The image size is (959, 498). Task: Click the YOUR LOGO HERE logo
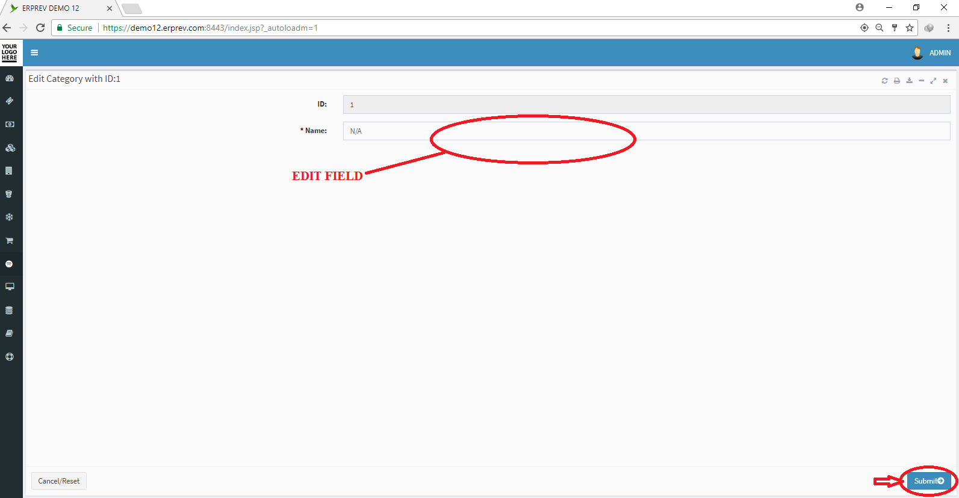[10, 52]
